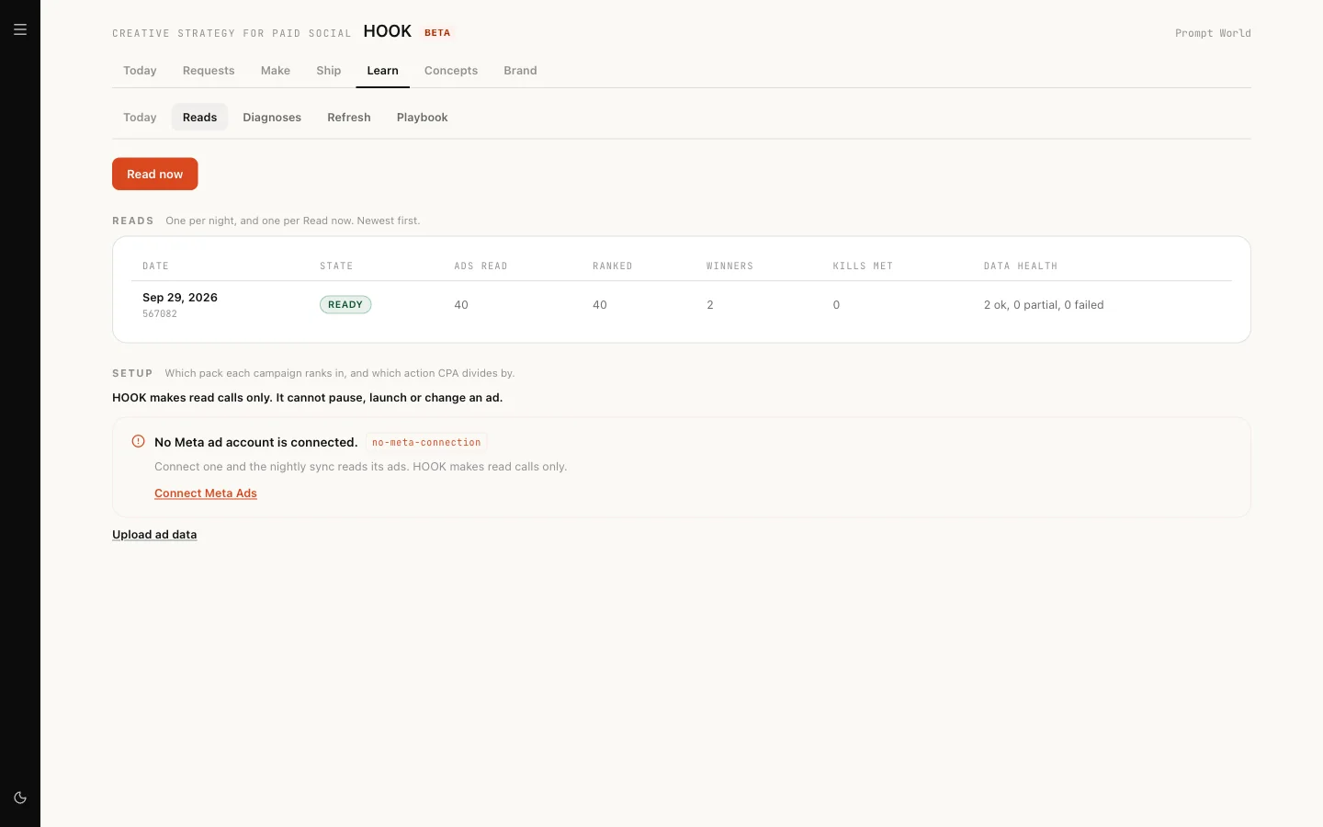
Task: Click the no-meta-connection error code tag
Action: tap(426, 442)
